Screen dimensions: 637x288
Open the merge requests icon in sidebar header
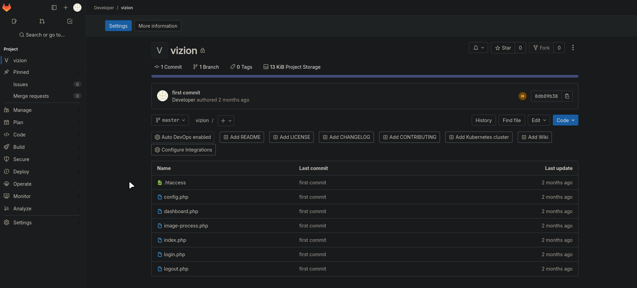[42, 21]
